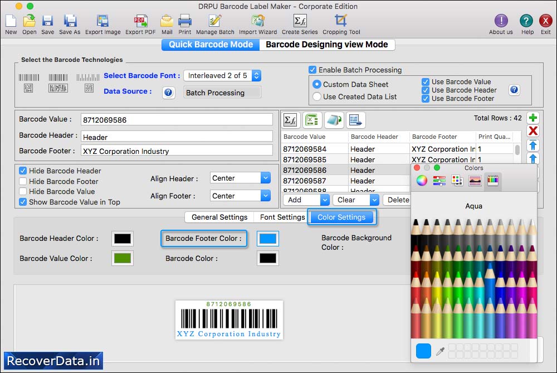Click the Data Source help question icon
557x373 pixels.
[x=168, y=93]
